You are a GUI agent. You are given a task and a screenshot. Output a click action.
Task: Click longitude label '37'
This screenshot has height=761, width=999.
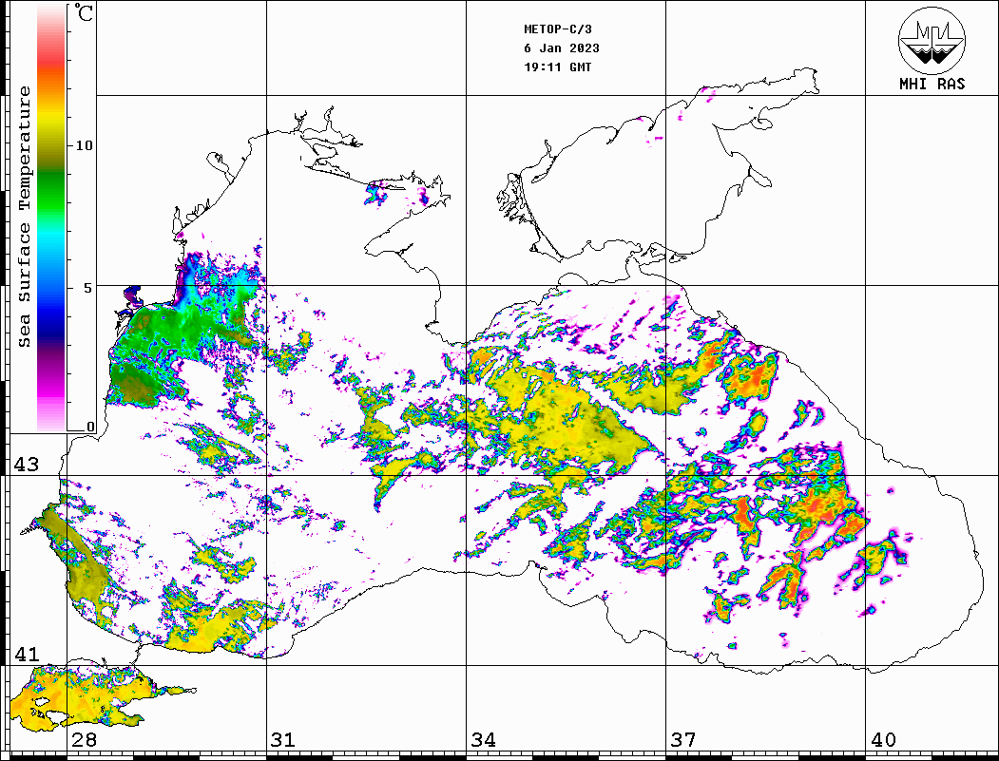point(683,740)
